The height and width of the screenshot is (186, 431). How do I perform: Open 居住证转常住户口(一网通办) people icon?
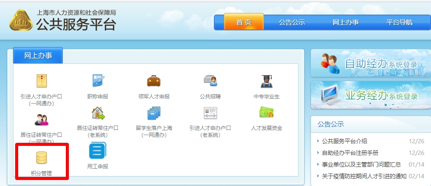coord(42,119)
